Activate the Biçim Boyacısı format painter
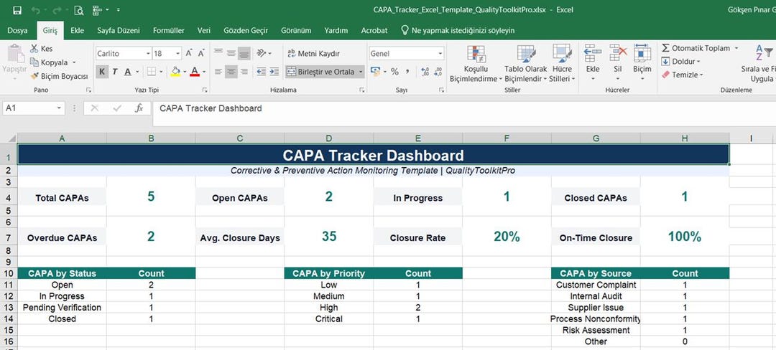 [x=59, y=76]
